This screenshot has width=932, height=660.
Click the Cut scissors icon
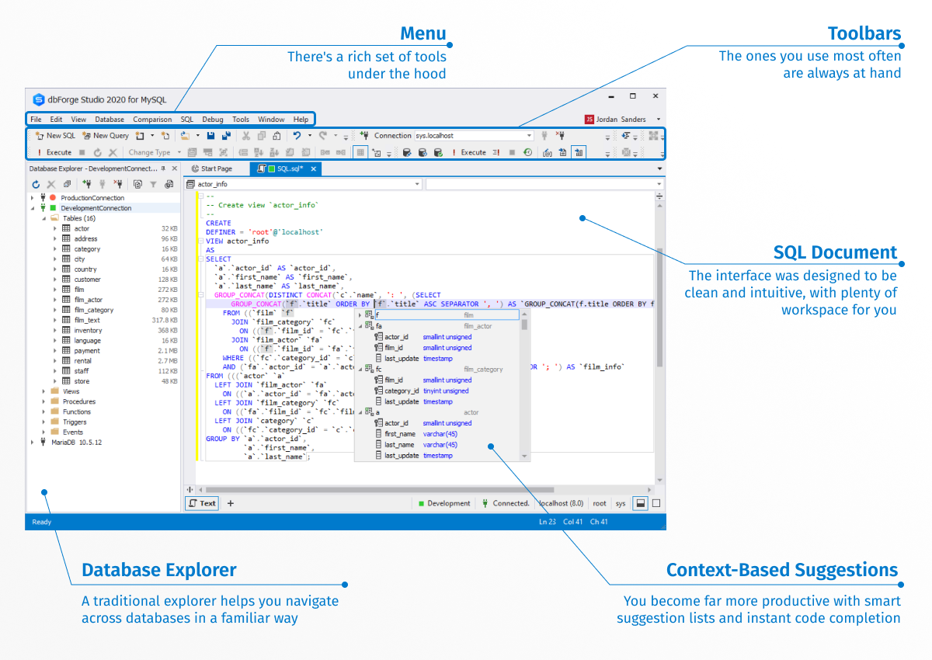pyautogui.click(x=246, y=136)
